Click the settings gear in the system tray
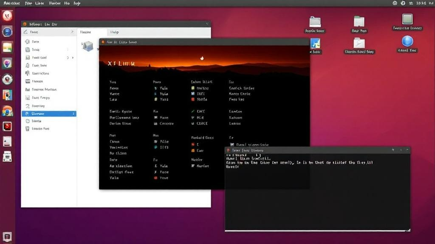This screenshot has height=244, width=435. (x=395, y=3)
